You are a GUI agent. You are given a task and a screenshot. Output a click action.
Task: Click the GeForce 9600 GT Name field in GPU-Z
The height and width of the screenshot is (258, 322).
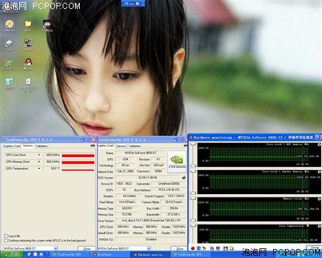click(x=140, y=153)
